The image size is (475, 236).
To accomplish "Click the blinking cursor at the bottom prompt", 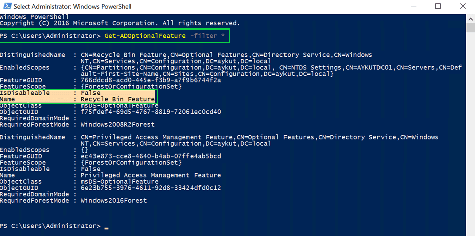I will coord(107,228).
